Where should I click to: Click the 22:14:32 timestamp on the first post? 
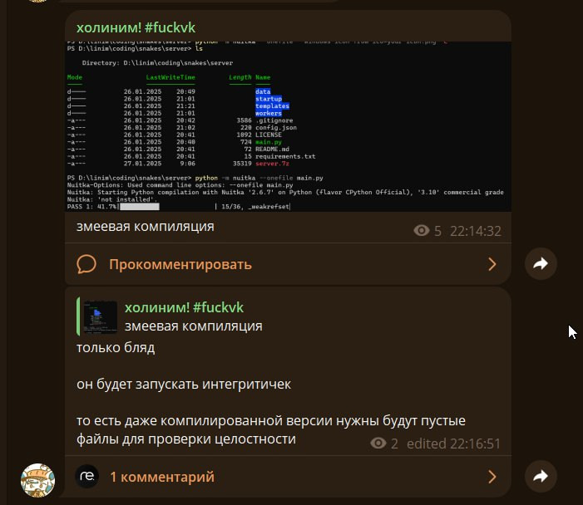(475, 231)
